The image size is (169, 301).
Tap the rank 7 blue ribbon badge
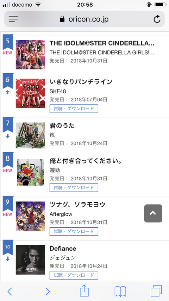click(x=8, y=124)
